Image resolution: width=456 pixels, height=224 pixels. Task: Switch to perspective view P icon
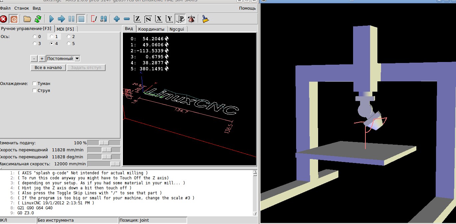(180, 19)
